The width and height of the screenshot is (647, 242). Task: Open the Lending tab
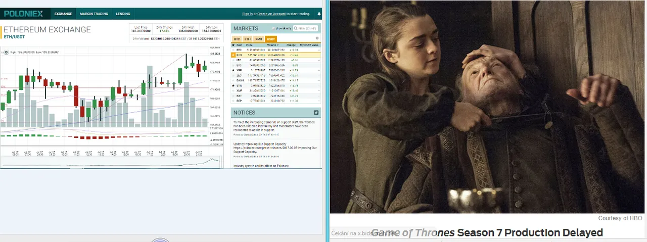[123, 14]
